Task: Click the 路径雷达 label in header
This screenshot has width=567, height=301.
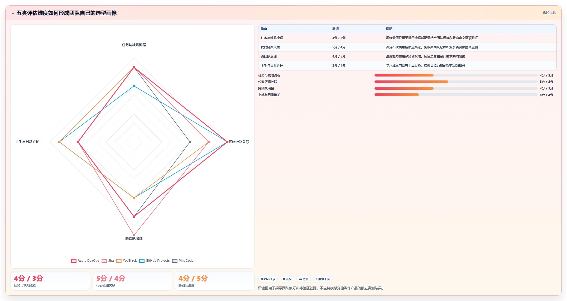Action: pos(549,13)
